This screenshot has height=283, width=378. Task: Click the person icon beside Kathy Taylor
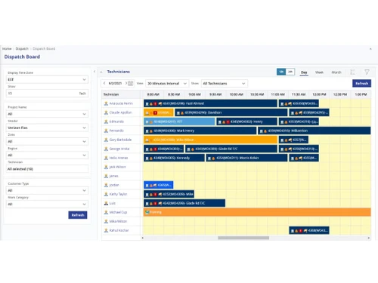click(x=106, y=194)
